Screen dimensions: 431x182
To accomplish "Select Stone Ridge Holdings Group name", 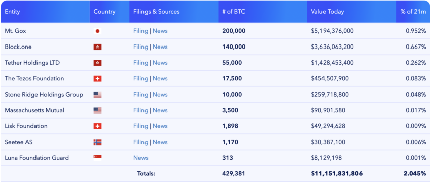I will point(44,95).
